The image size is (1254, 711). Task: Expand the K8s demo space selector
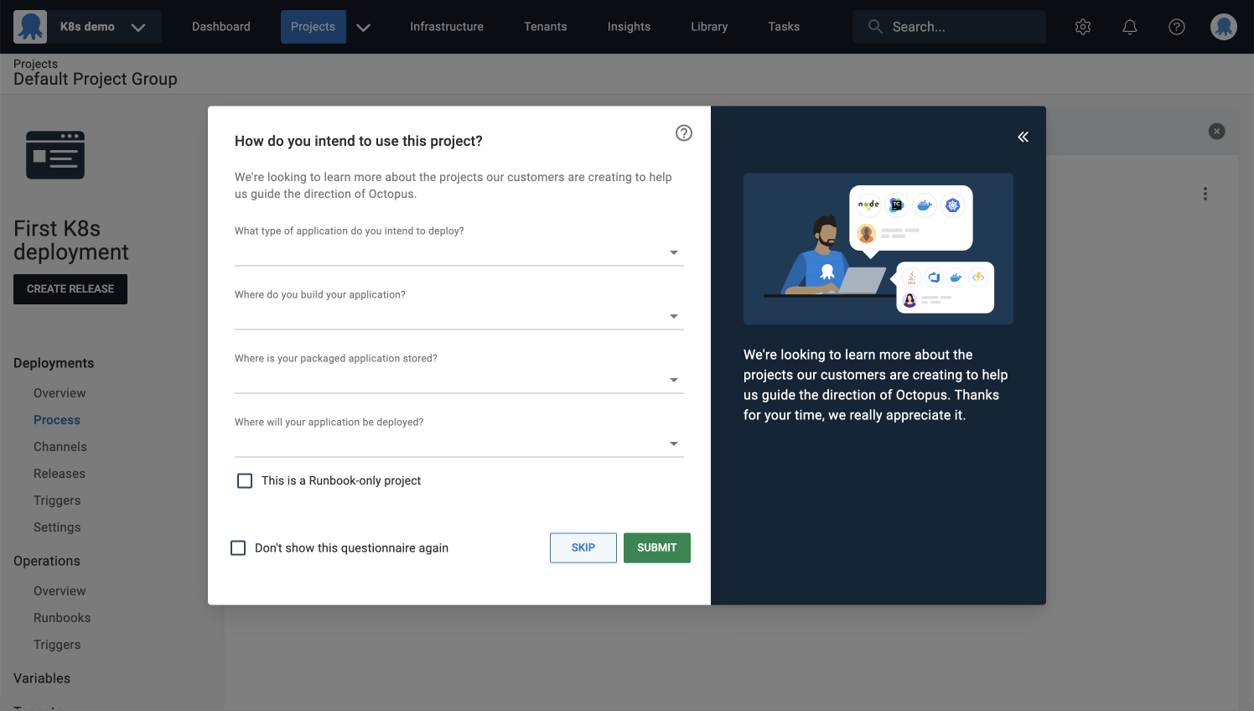(x=139, y=26)
